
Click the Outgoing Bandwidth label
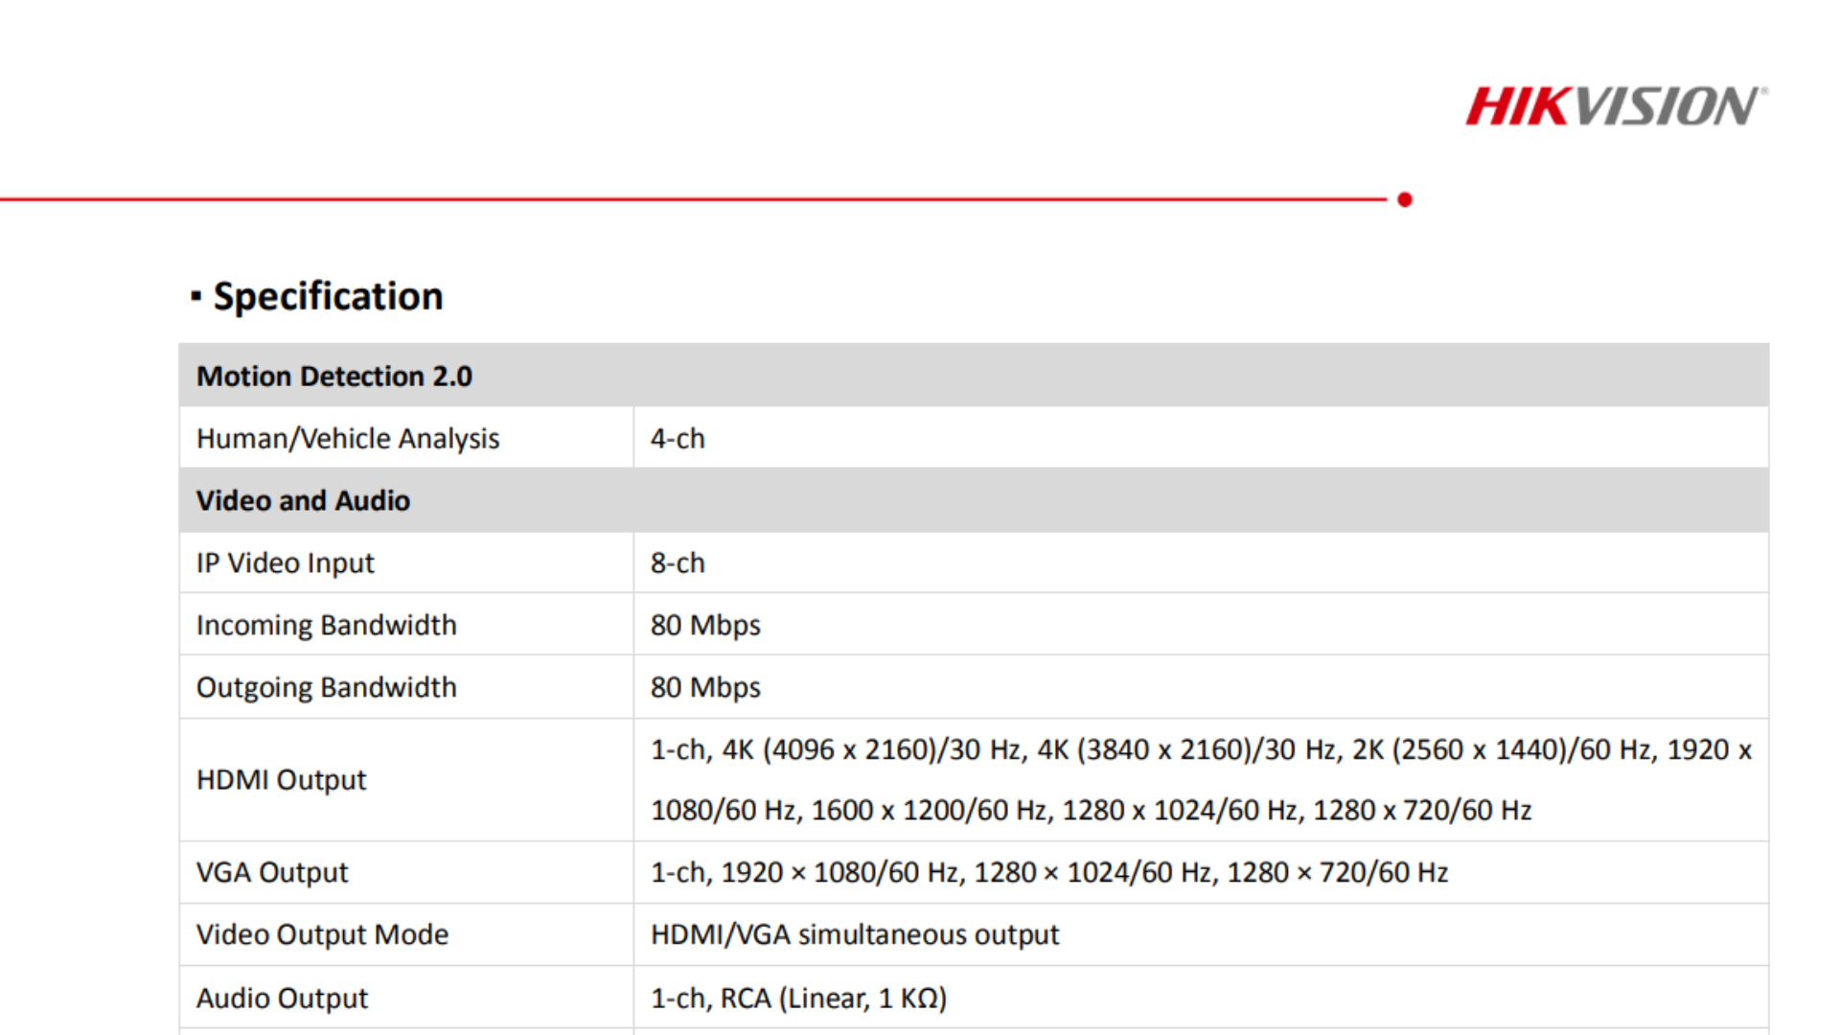[x=326, y=687]
